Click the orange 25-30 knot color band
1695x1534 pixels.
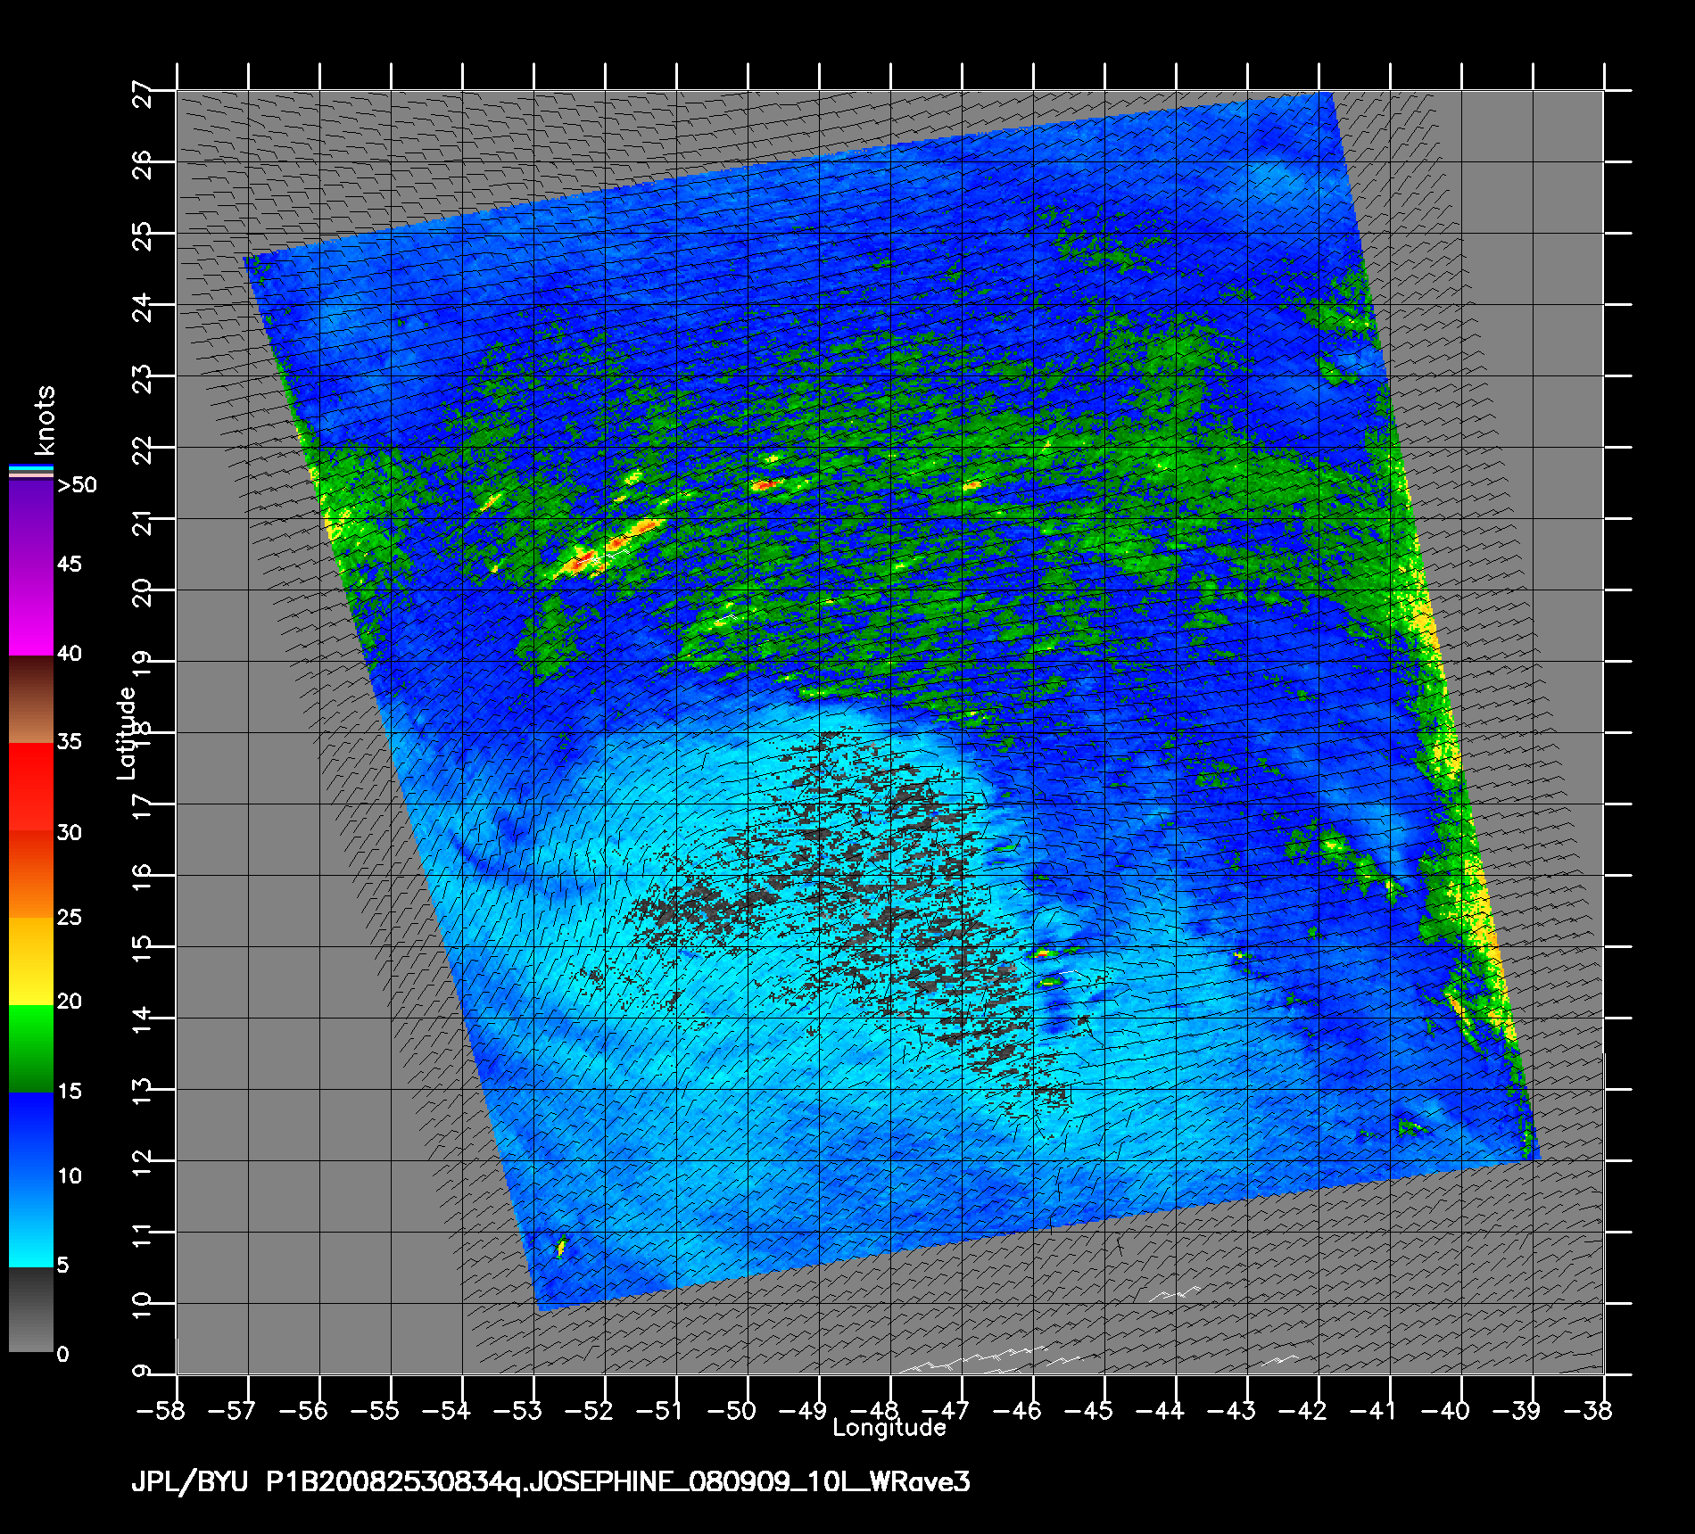[x=31, y=874]
